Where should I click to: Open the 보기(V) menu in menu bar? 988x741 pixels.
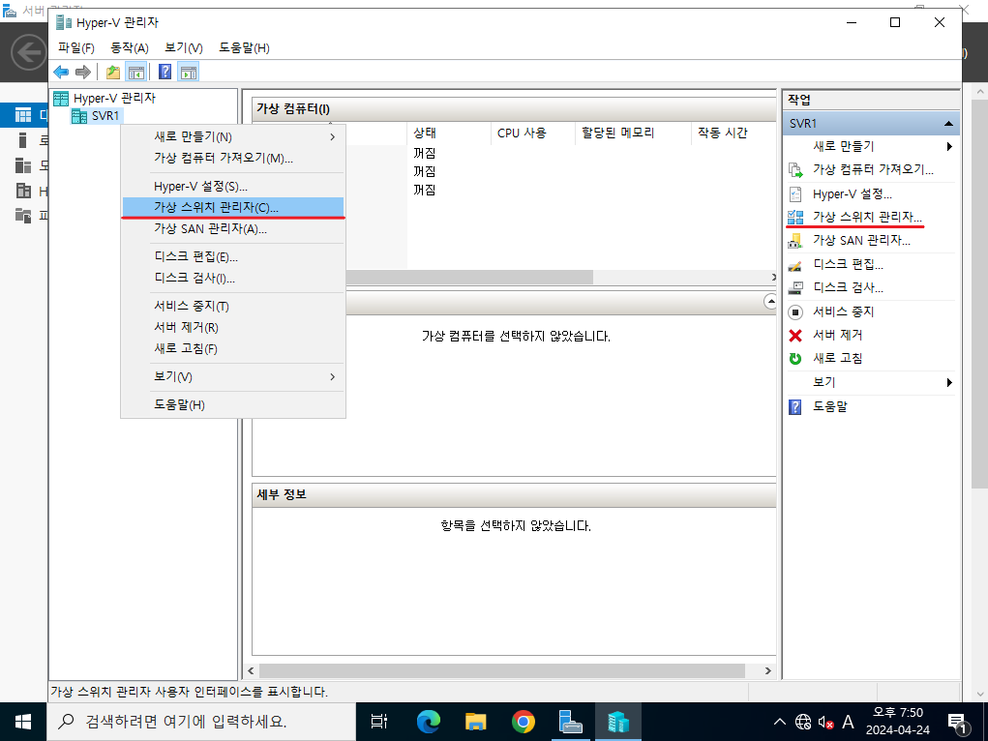coord(183,48)
